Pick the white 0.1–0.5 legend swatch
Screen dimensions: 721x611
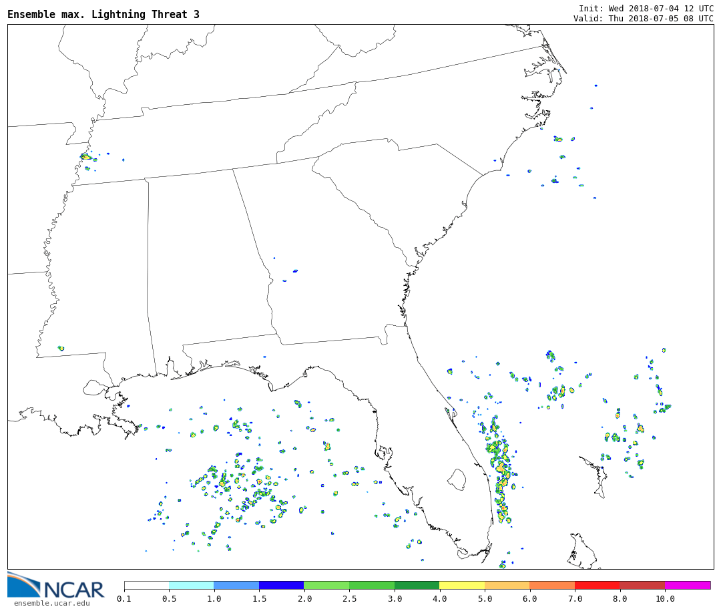point(147,585)
